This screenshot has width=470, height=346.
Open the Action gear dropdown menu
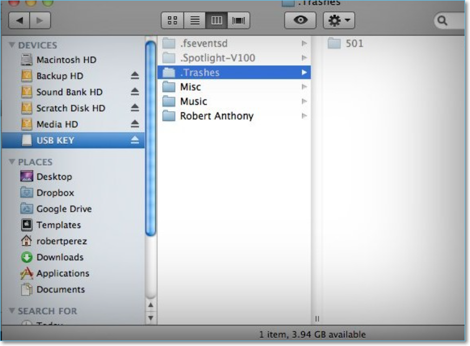point(339,21)
